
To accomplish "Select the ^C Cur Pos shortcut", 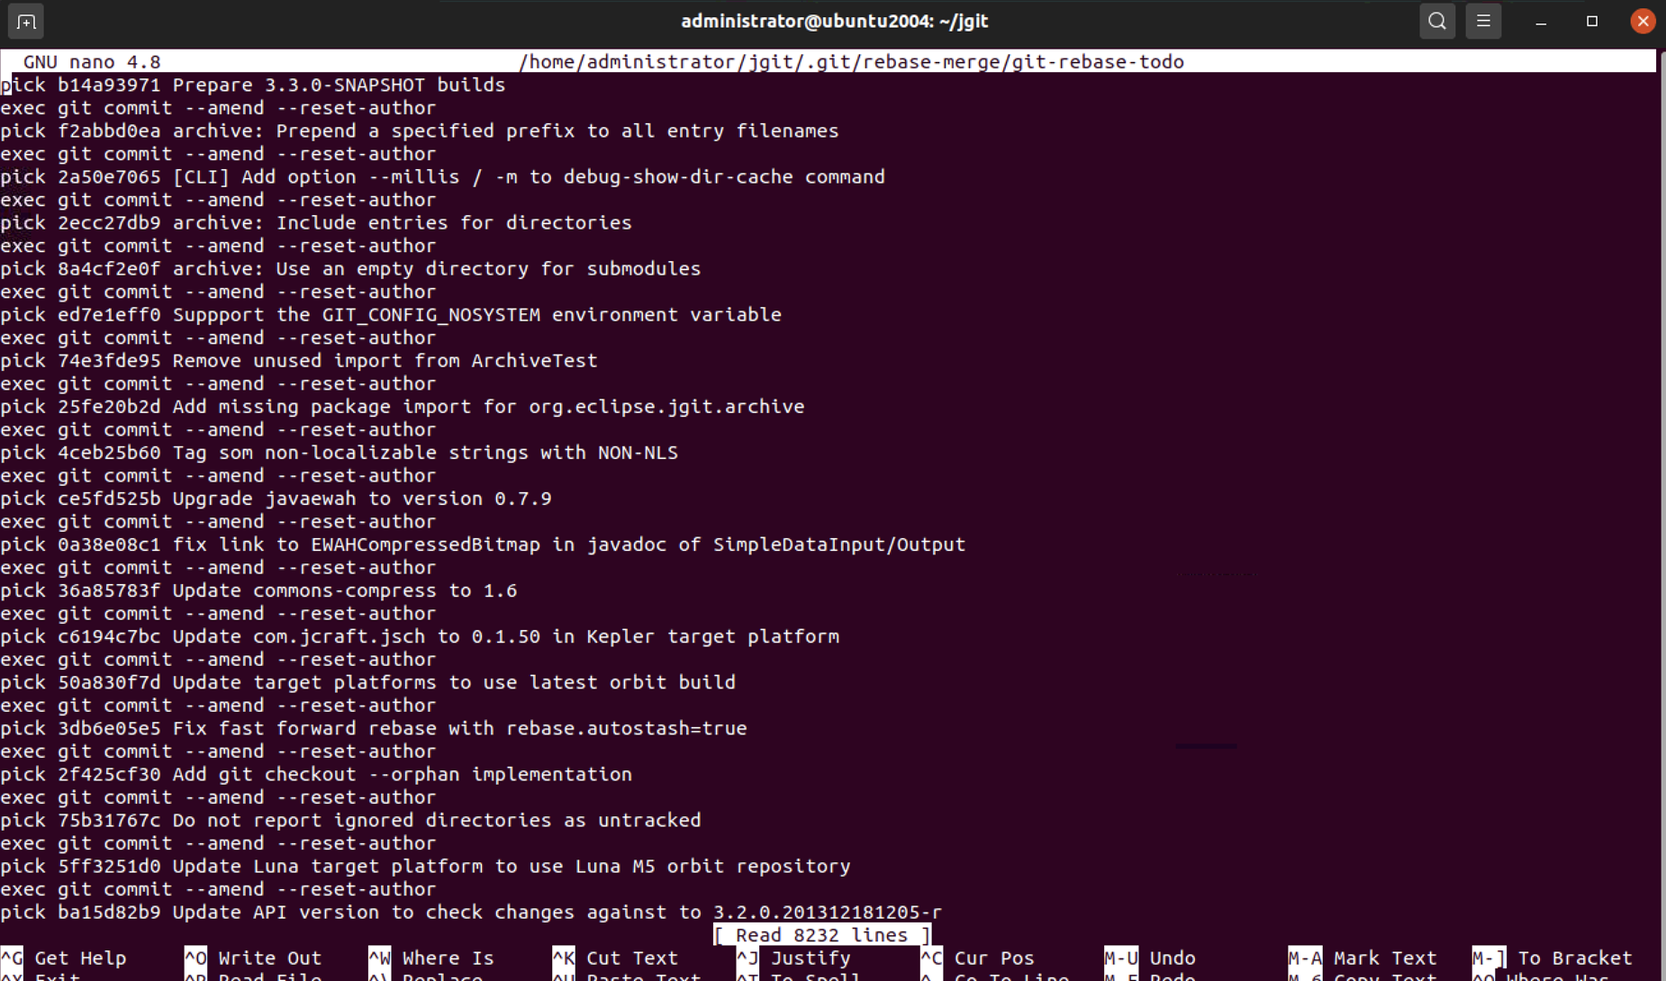I will tap(977, 958).
